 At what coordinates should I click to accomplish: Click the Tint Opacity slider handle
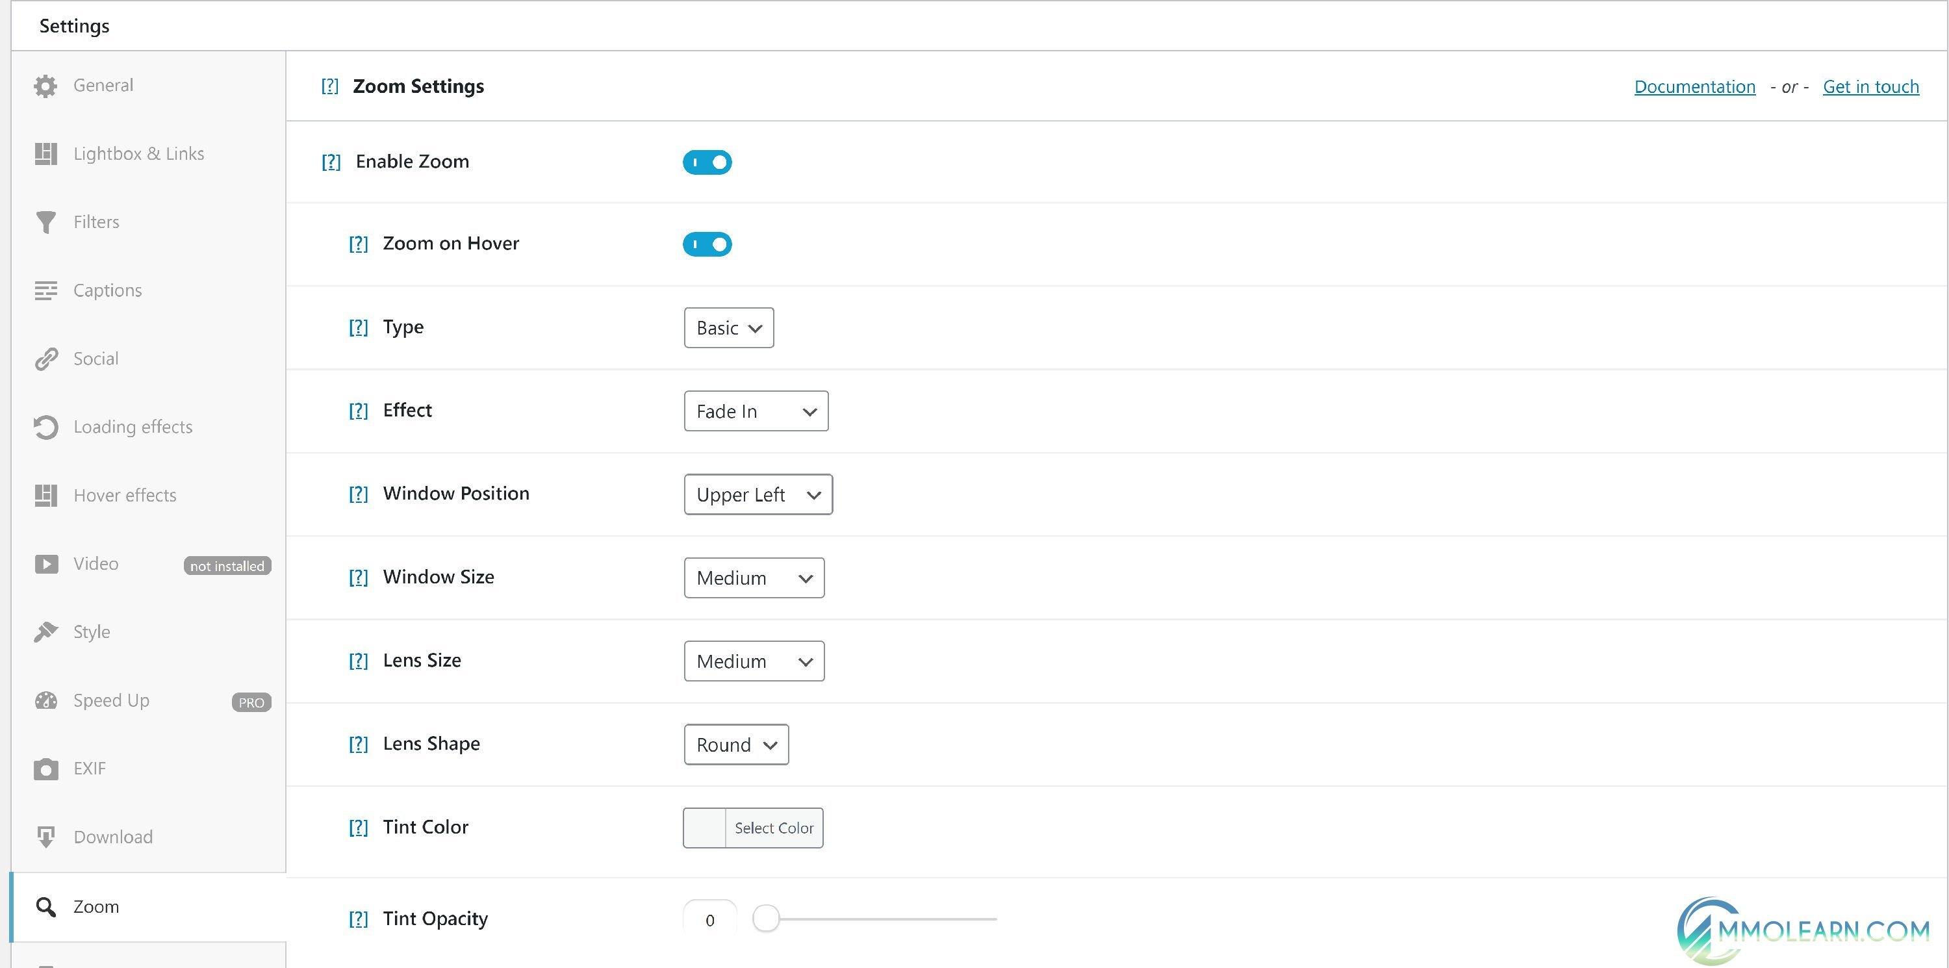(766, 919)
